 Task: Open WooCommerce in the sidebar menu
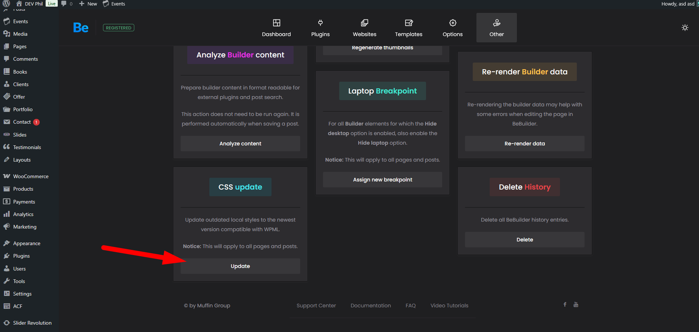31,176
